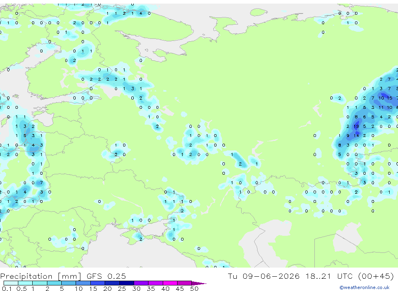Image resolution: width=398 pixels, height=291 pixels.
Task: Click the legend swatch between 0.5 and 1
Action: pos(25,283)
